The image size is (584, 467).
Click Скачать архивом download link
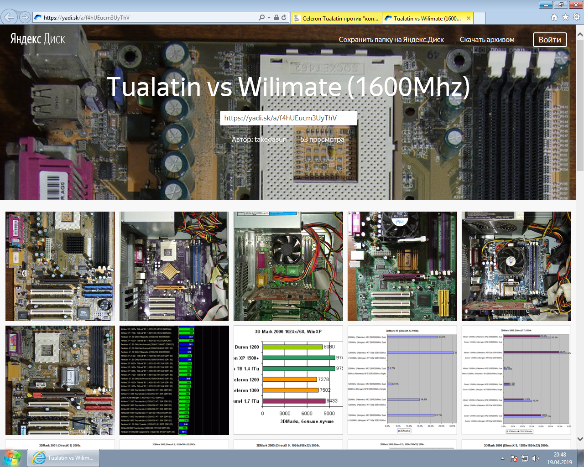pos(487,40)
